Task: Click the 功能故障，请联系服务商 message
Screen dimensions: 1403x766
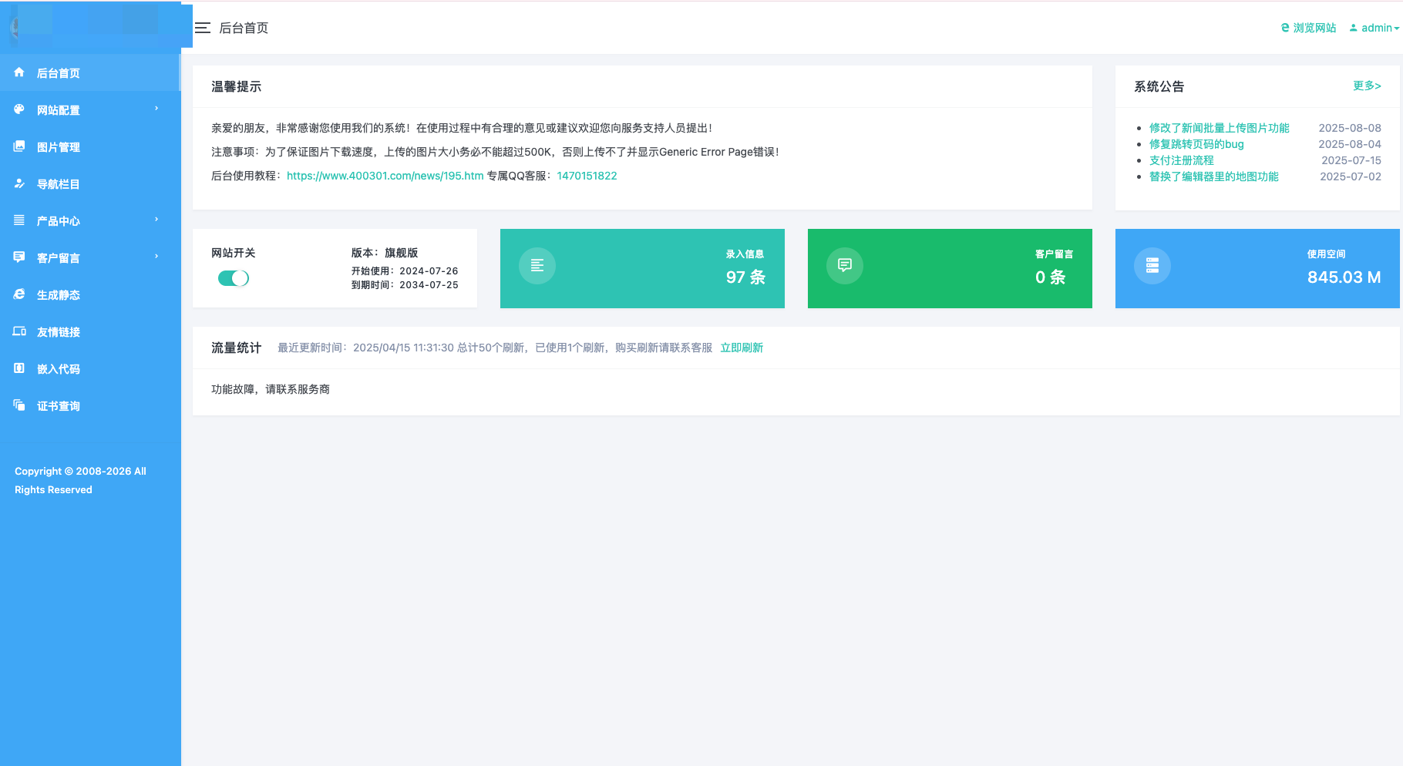Action: (x=271, y=389)
